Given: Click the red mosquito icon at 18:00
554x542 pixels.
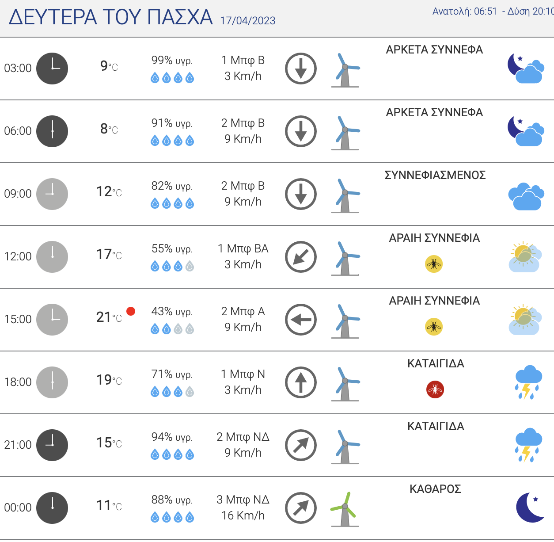Looking at the screenshot, I should pyautogui.click(x=435, y=389).
